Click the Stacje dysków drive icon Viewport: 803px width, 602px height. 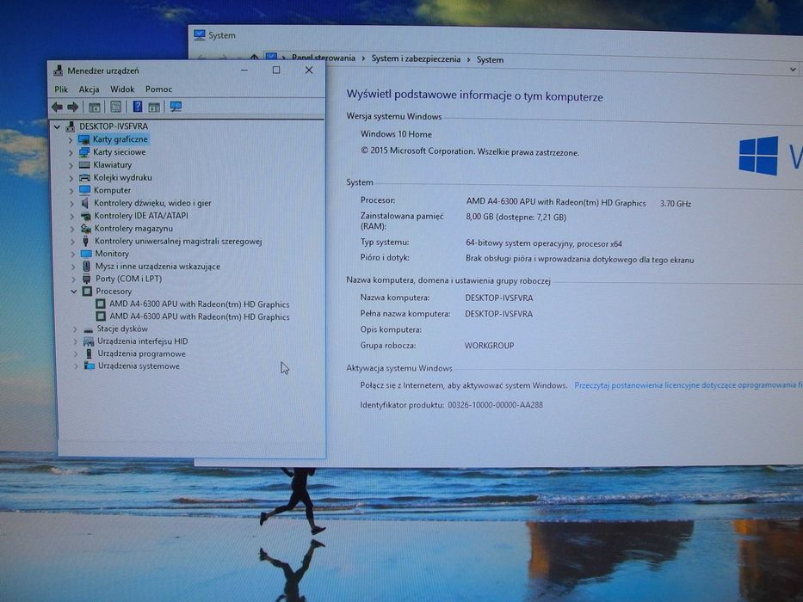click(x=88, y=329)
